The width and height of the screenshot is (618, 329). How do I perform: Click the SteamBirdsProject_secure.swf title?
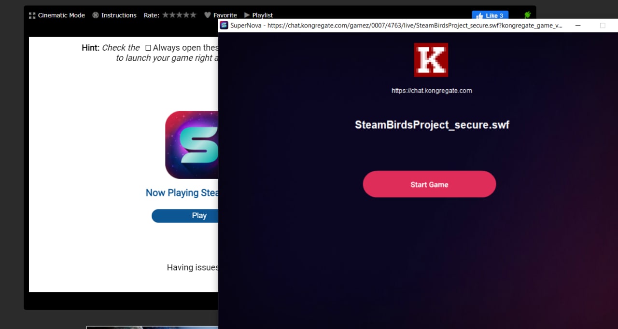click(432, 125)
